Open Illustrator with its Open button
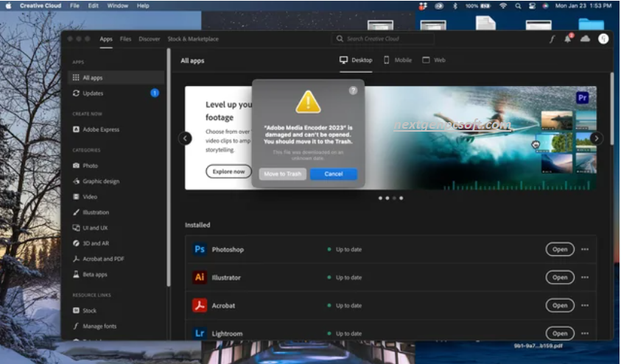The height and width of the screenshot is (364, 621). point(560,277)
